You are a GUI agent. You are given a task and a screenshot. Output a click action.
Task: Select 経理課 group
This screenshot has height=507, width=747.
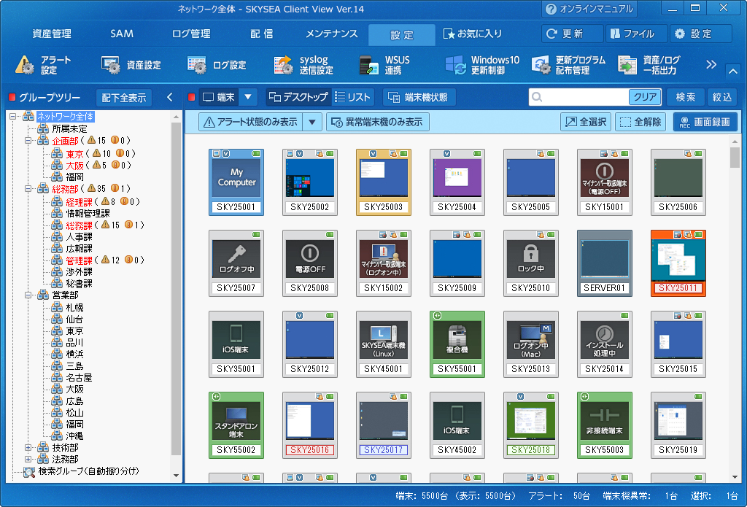pyautogui.click(x=79, y=202)
